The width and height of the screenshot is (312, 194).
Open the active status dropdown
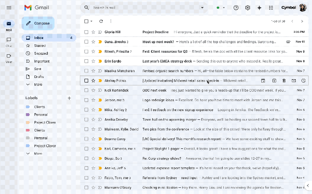pos(224,8)
